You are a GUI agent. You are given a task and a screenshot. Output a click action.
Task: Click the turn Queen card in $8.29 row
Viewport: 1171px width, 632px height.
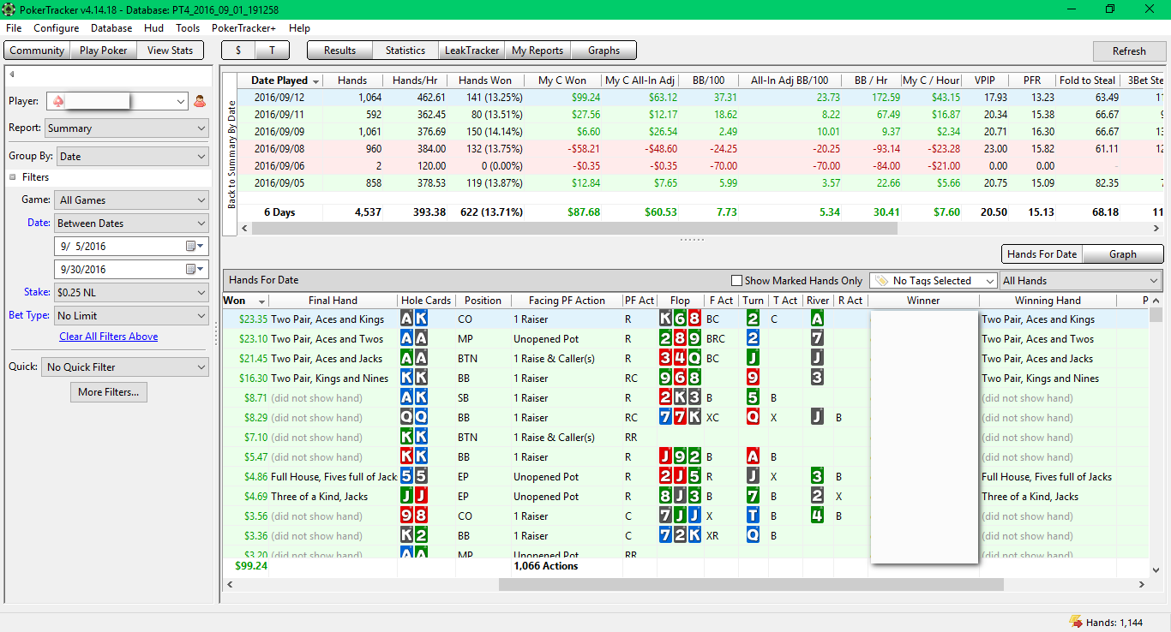coord(753,417)
